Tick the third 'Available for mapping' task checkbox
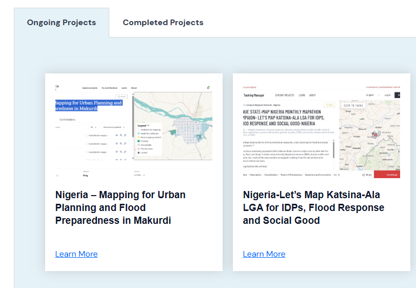The image size is (416, 288). point(86,152)
